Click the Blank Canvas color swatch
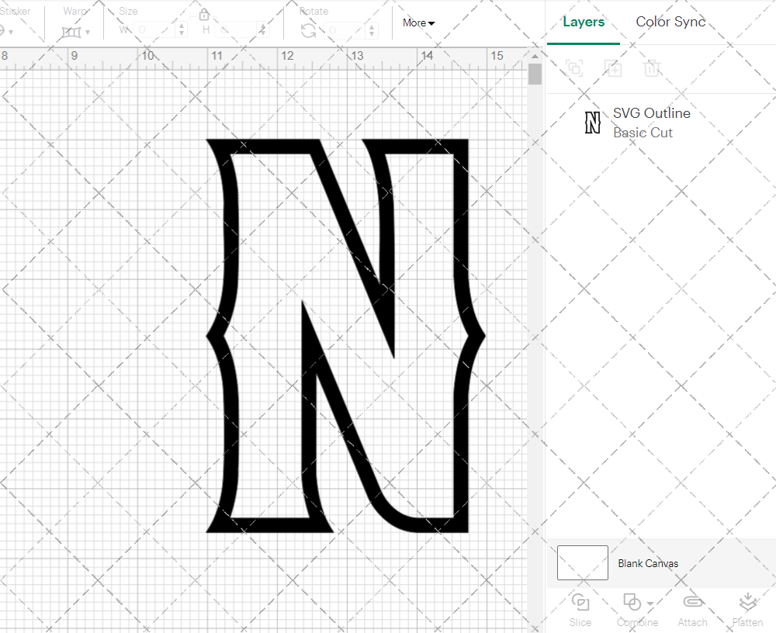Image resolution: width=776 pixels, height=633 pixels. (582, 563)
